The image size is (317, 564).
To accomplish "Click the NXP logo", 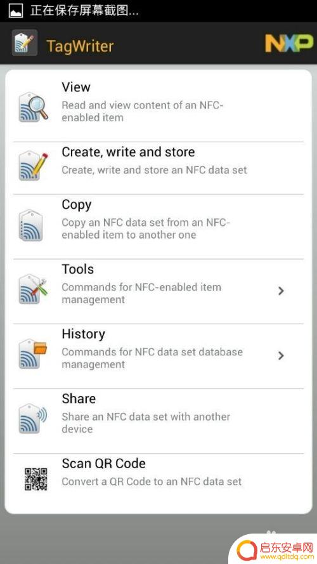I will (288, 43).
